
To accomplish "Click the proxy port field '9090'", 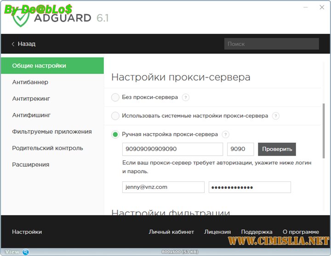I will (x=240, y=149).
